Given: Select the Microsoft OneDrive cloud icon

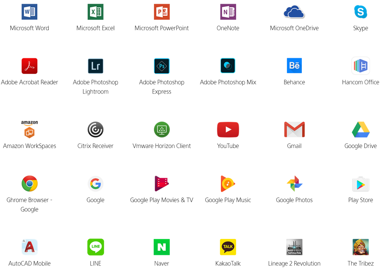Looking at the screenshot, I should click(x=294, y=12).
